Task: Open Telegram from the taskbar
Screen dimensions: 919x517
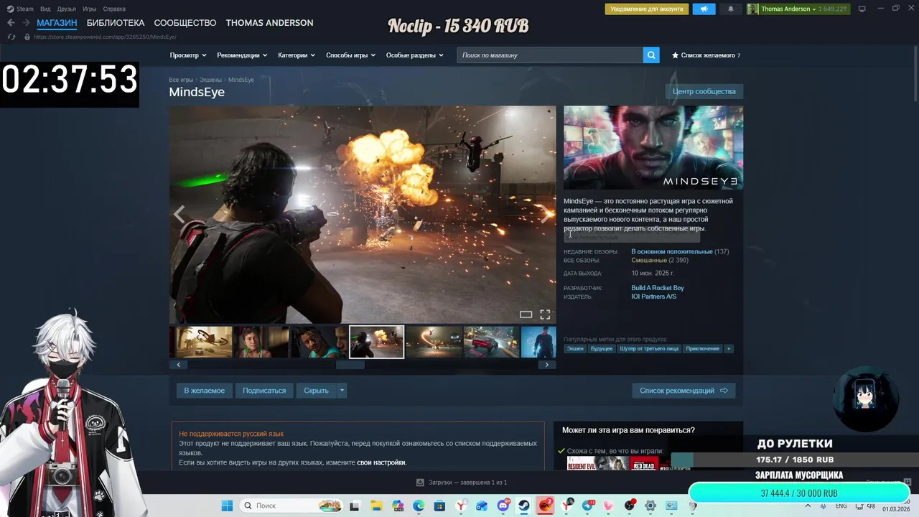Action: click(588, 506)
